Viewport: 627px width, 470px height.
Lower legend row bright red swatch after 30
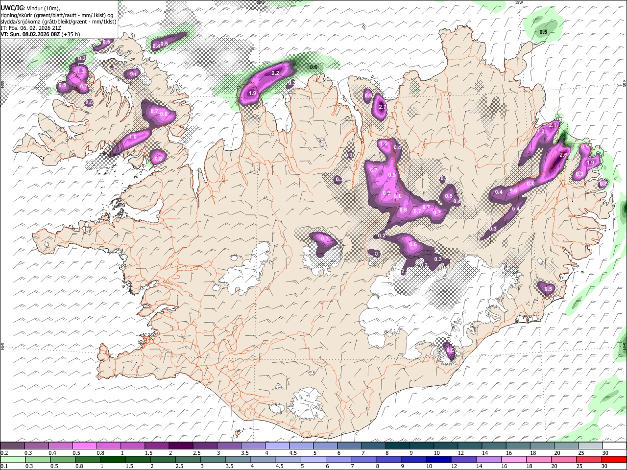tap(614, 459)
